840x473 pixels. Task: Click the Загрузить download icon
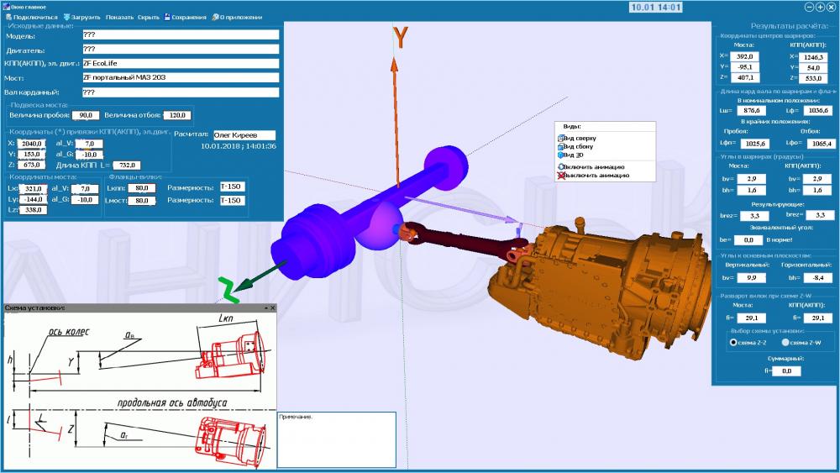pos(66,17)
